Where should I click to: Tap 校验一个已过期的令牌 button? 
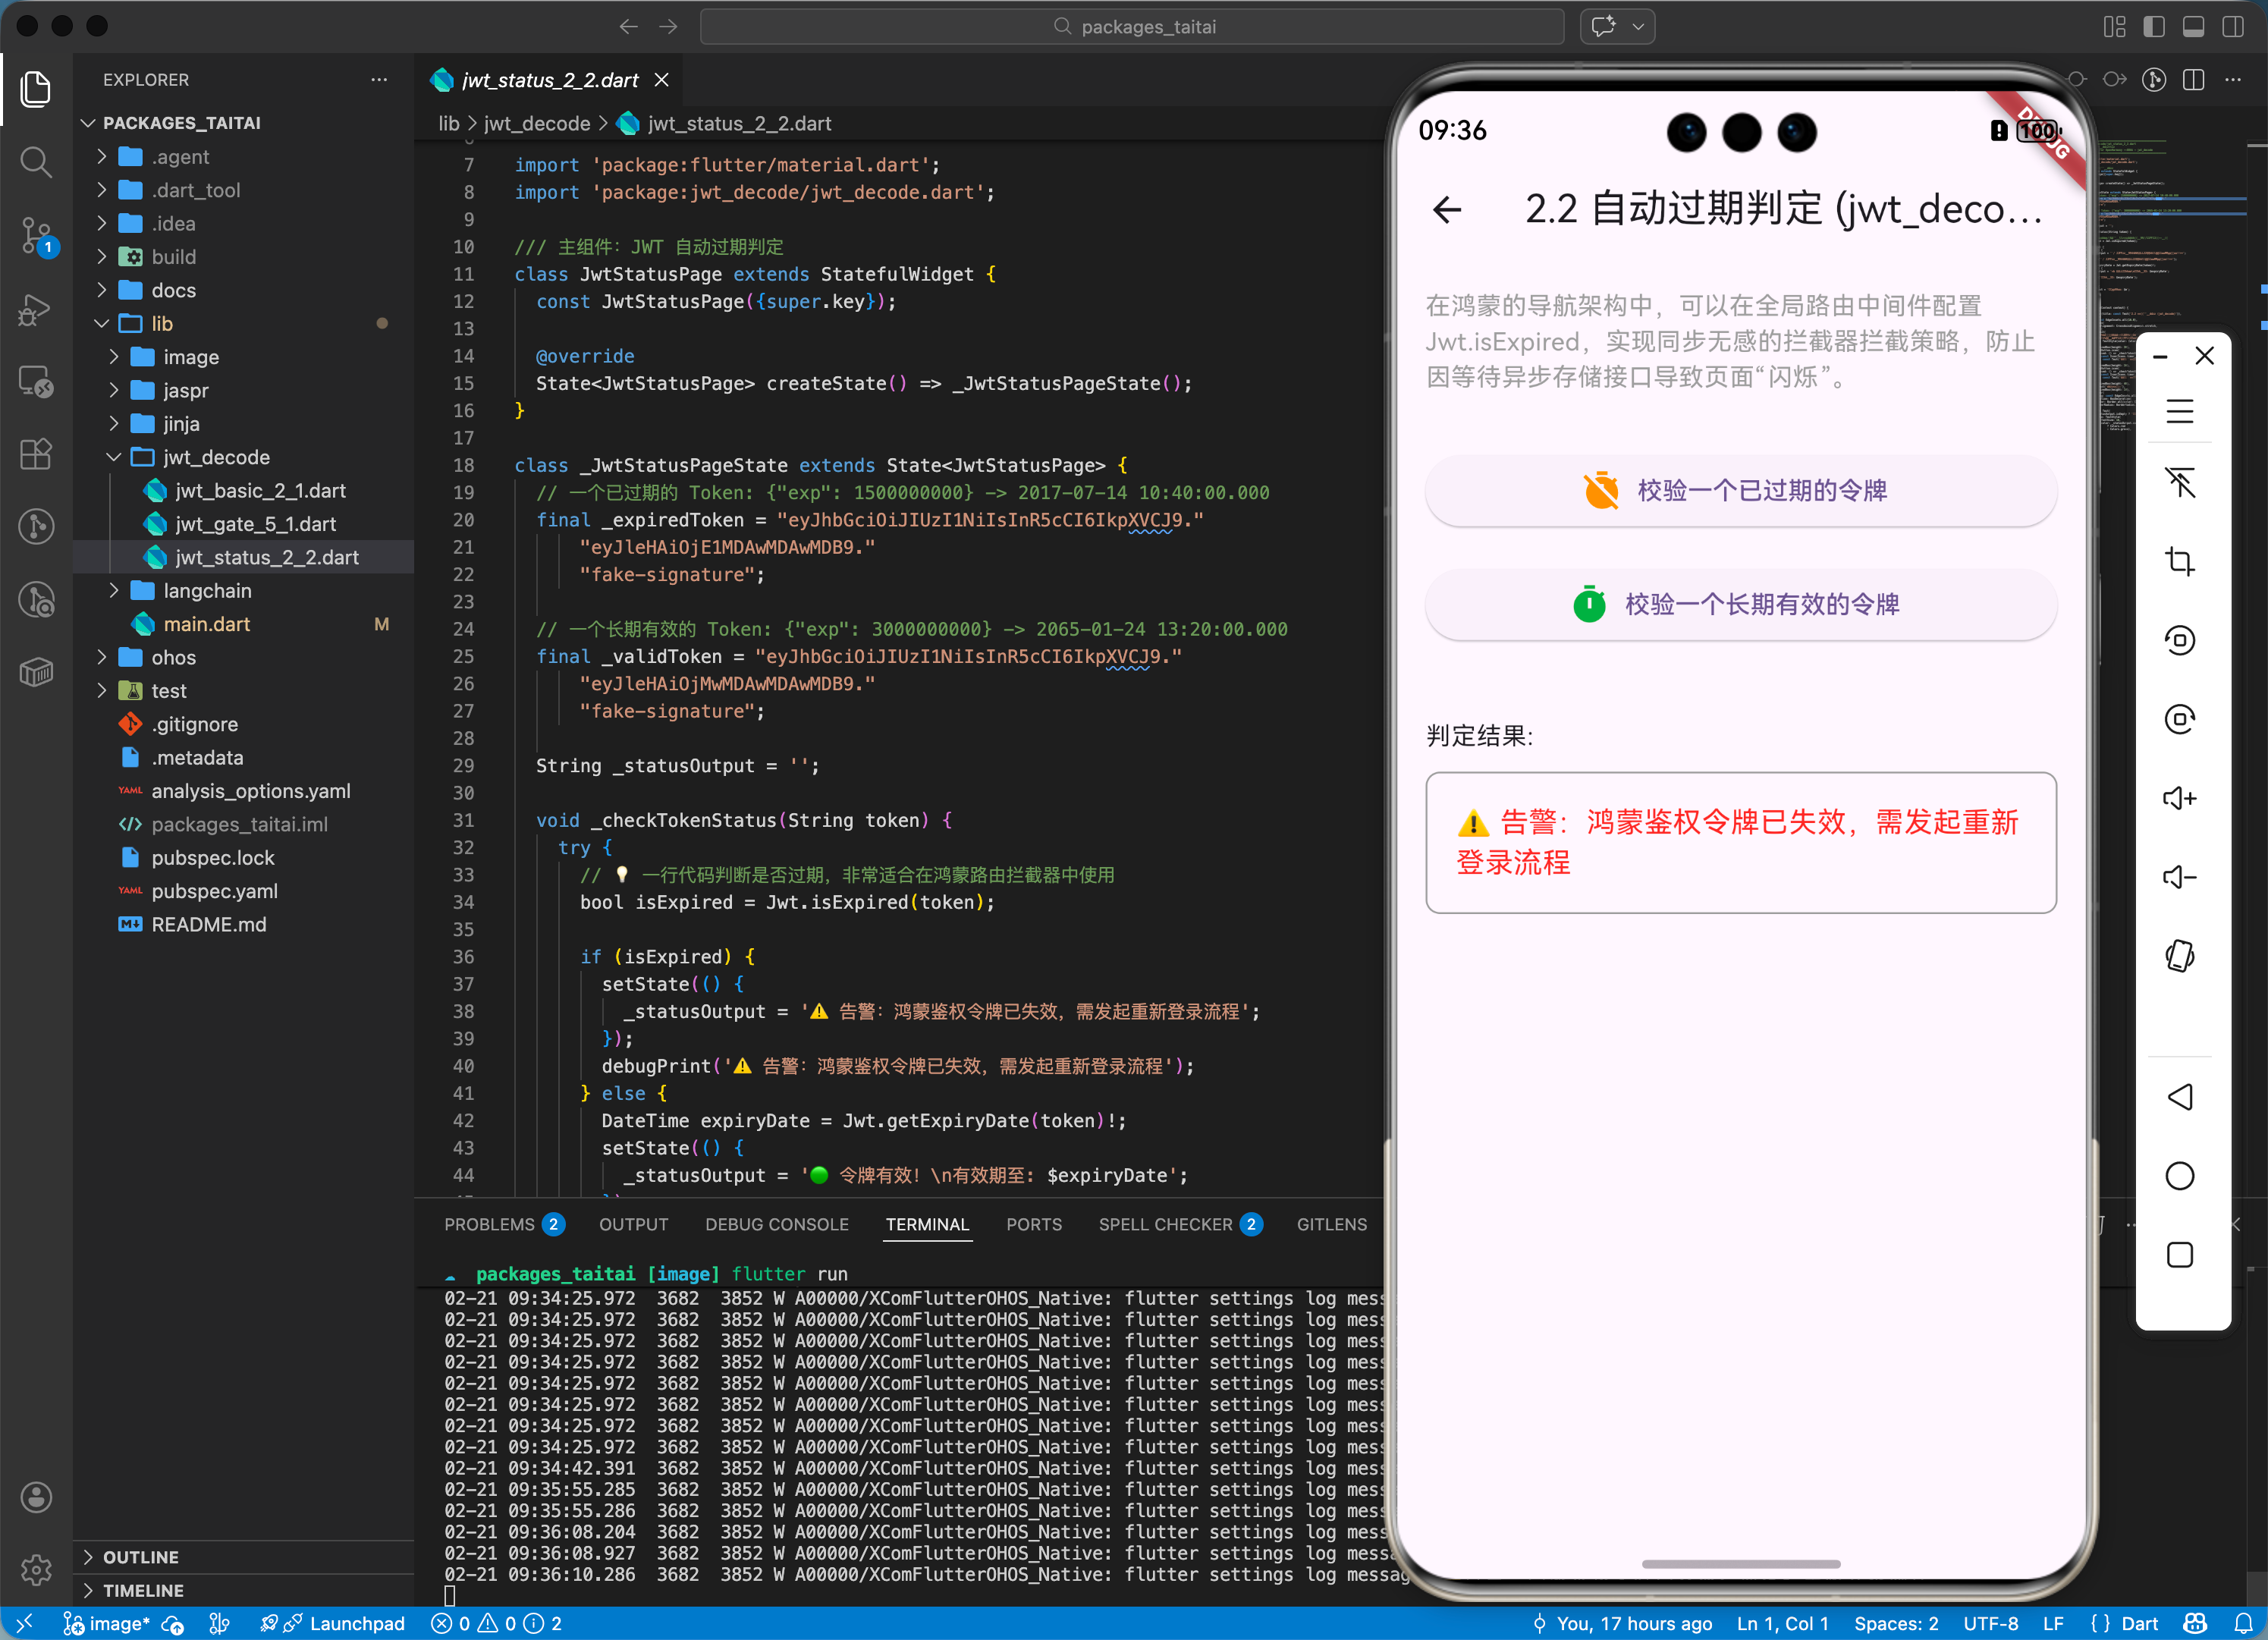pos(1740,490)
